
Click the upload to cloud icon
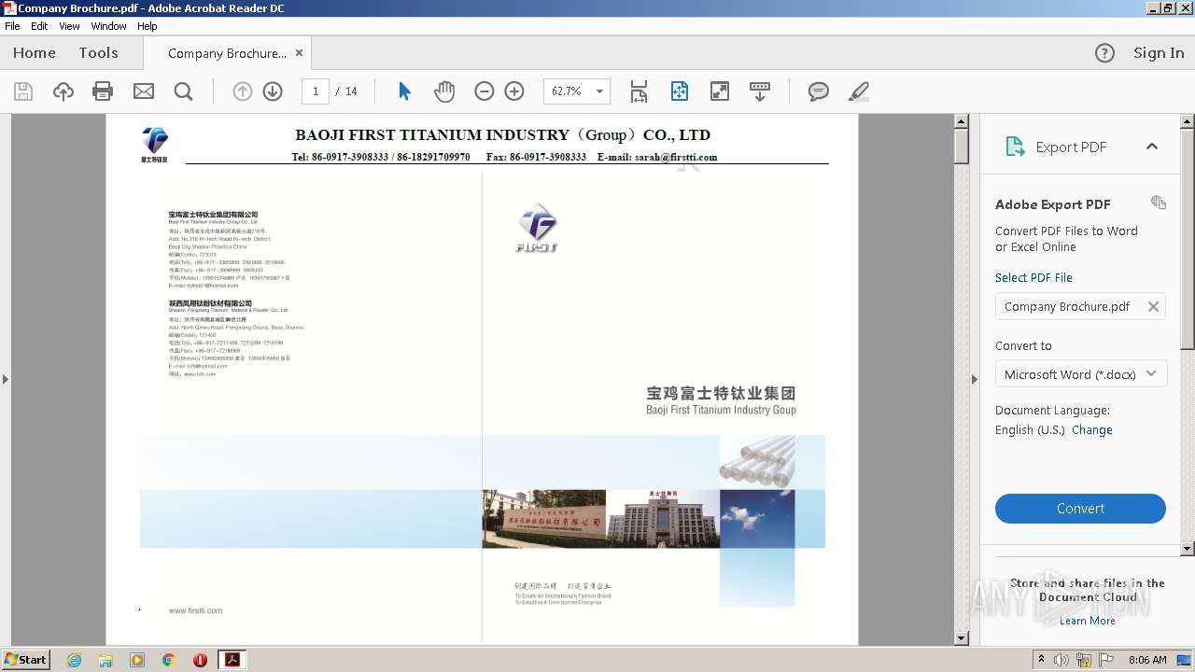point(63,91)
